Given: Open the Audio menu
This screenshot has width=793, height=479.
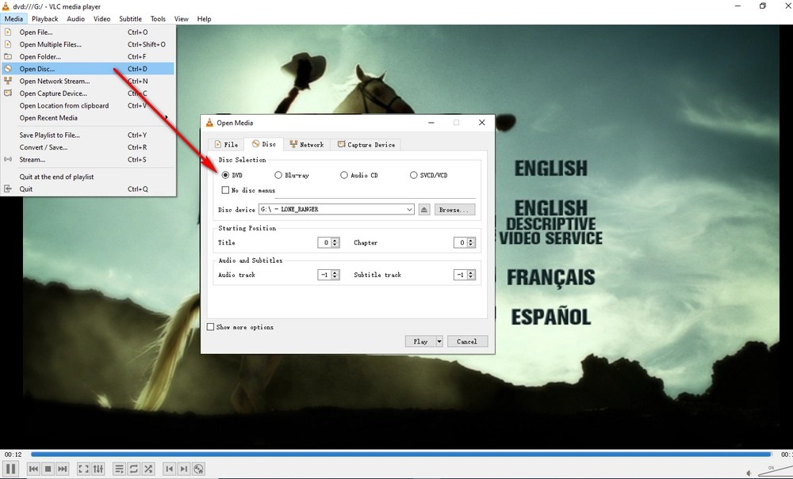Looking at the screenshot, I should click(x=76, y=19).
